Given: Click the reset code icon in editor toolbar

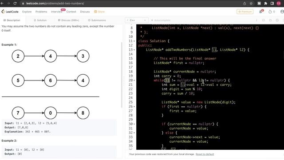Looking at the screenshot, I should coord(270,20).
